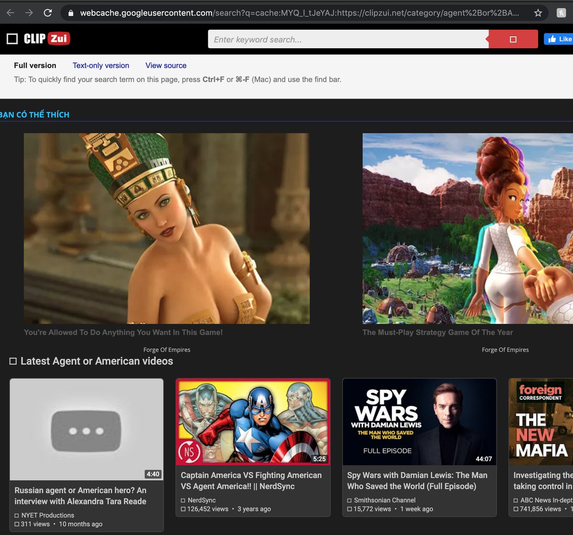The height and width of the screenshot is (535, 573).
Task: Open 'Russian agent or American hero?' video title
Action: [80, 496]
